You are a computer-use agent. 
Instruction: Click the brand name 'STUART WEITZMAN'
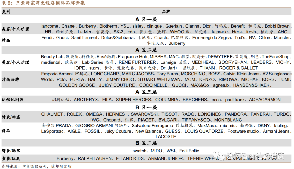coord(159,79)
